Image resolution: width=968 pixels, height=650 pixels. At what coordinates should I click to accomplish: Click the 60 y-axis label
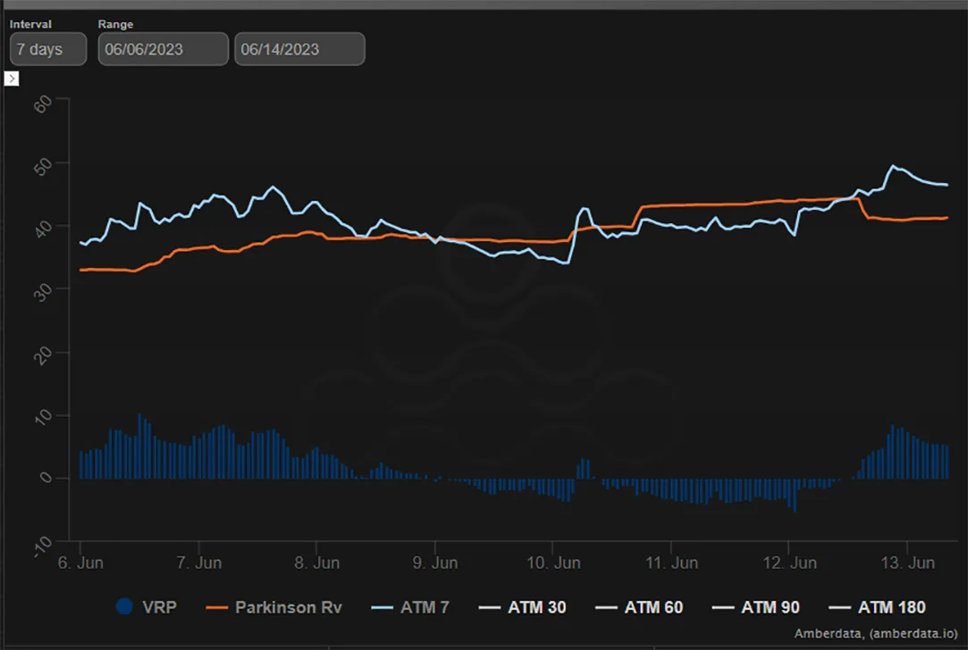click(x=43, y=104)
